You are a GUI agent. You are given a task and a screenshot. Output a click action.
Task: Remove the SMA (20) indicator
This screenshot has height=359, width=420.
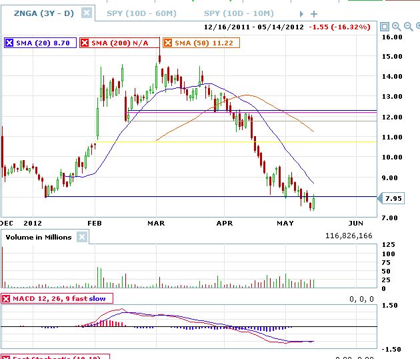point(9,43)
